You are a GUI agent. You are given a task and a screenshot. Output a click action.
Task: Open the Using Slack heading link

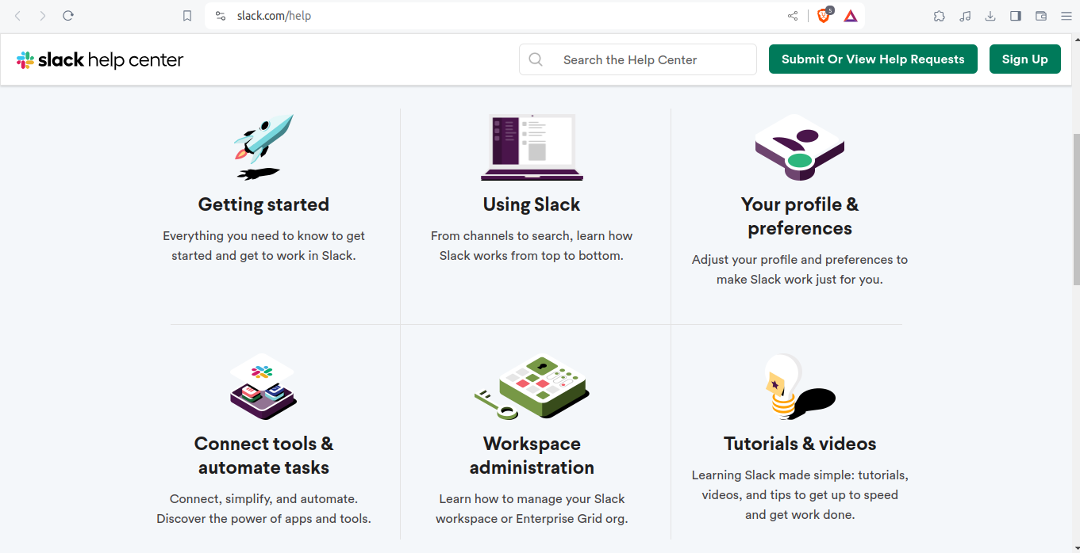(532, 204)
